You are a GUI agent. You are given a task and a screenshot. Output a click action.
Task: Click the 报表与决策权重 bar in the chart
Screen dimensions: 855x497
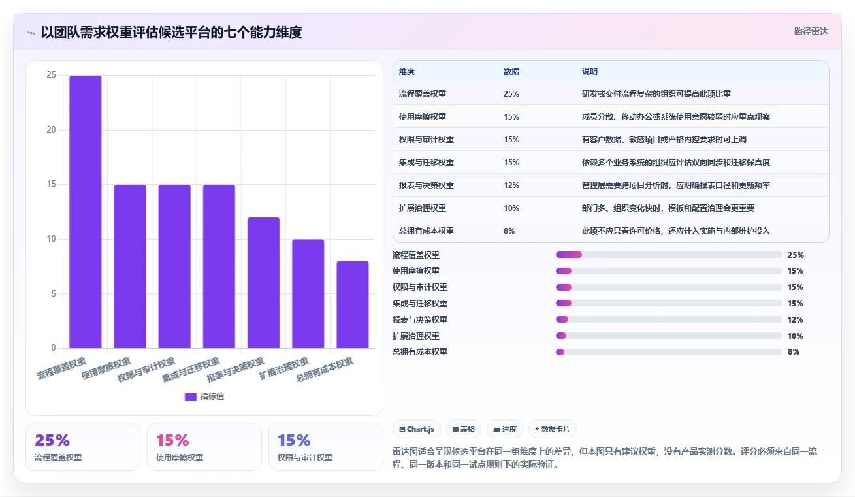(x=263, y=283)
